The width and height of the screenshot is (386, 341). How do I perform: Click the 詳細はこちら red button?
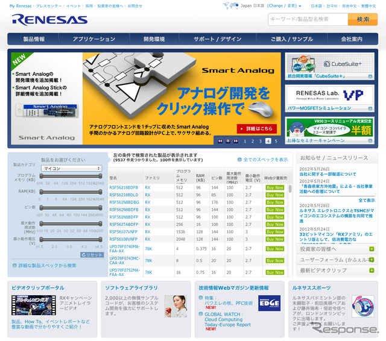tap(257, 128)
